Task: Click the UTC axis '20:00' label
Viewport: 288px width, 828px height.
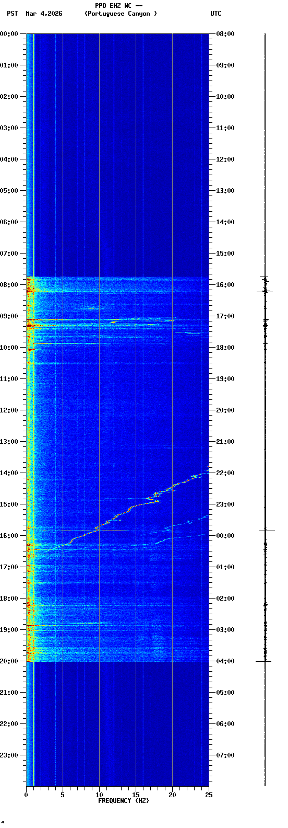Action: [225, 410]
